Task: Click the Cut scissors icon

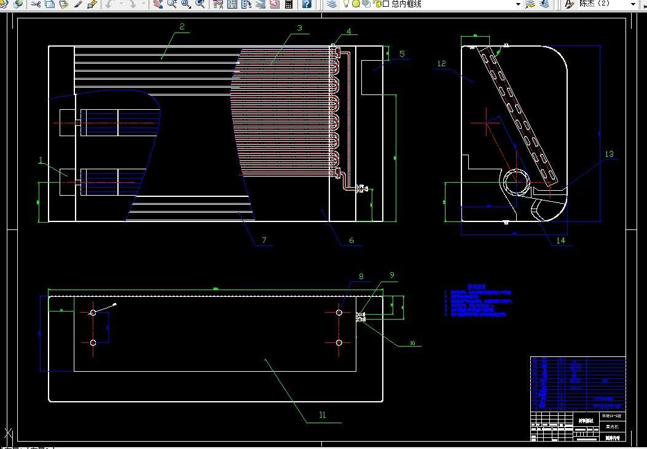Action: coord(36,4)
